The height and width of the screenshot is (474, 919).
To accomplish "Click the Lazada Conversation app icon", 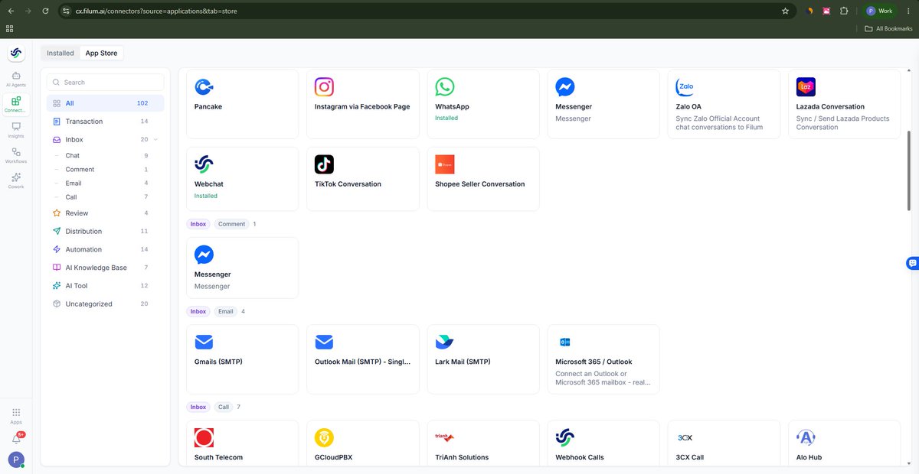I will tap(806, 87).
